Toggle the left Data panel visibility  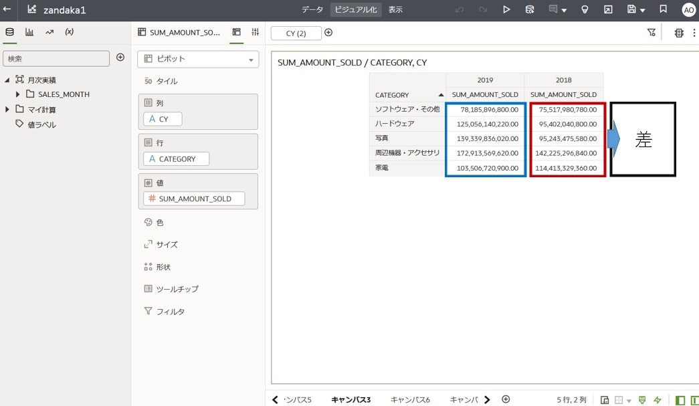(680, 400)
